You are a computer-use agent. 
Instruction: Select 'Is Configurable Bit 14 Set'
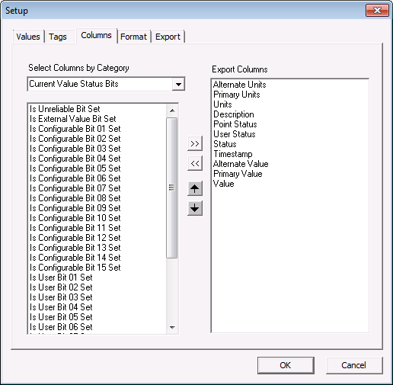pos(75,258)
